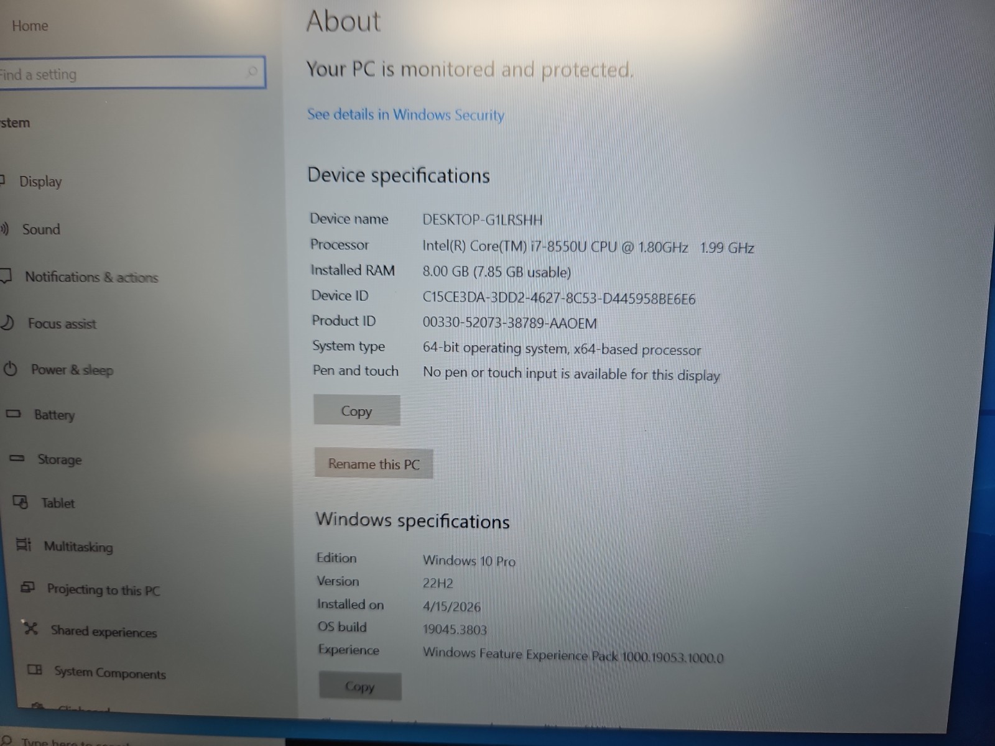Image resolution: width=995 pixels, height=746 pixels.
Task: Click the About page title
Action: tap(343, 21)
